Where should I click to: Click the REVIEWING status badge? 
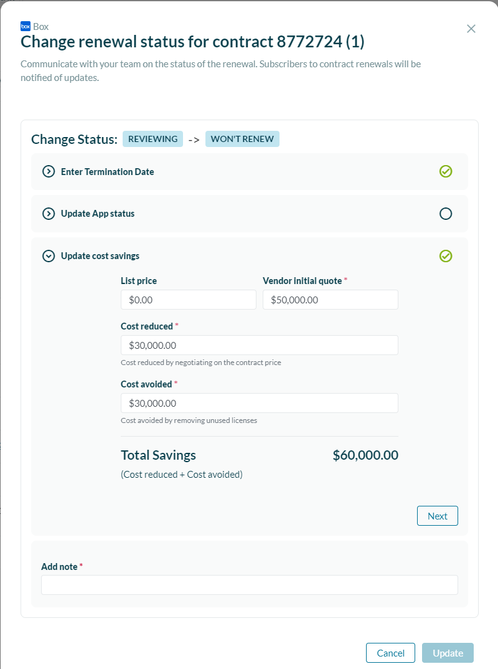(153, 139)
